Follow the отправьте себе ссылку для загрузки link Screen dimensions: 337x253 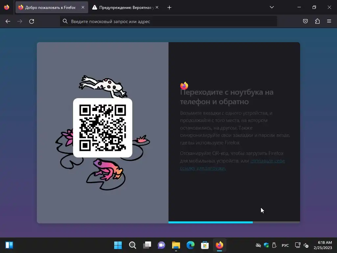(x=233, y=164)
